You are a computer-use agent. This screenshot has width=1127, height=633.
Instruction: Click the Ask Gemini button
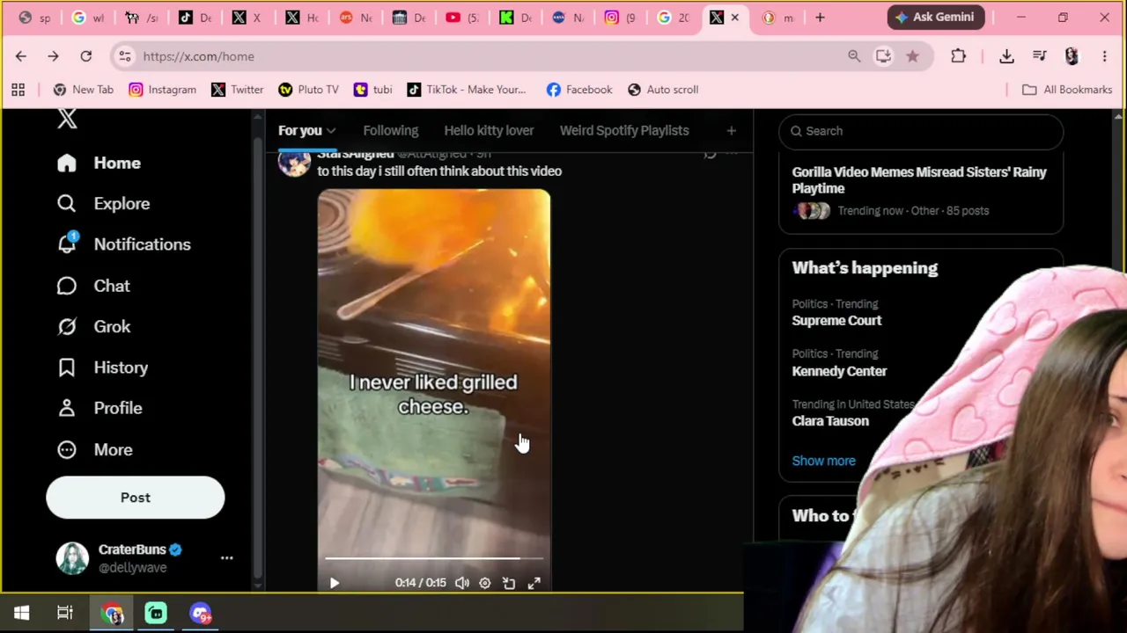[x=935, y=17]
